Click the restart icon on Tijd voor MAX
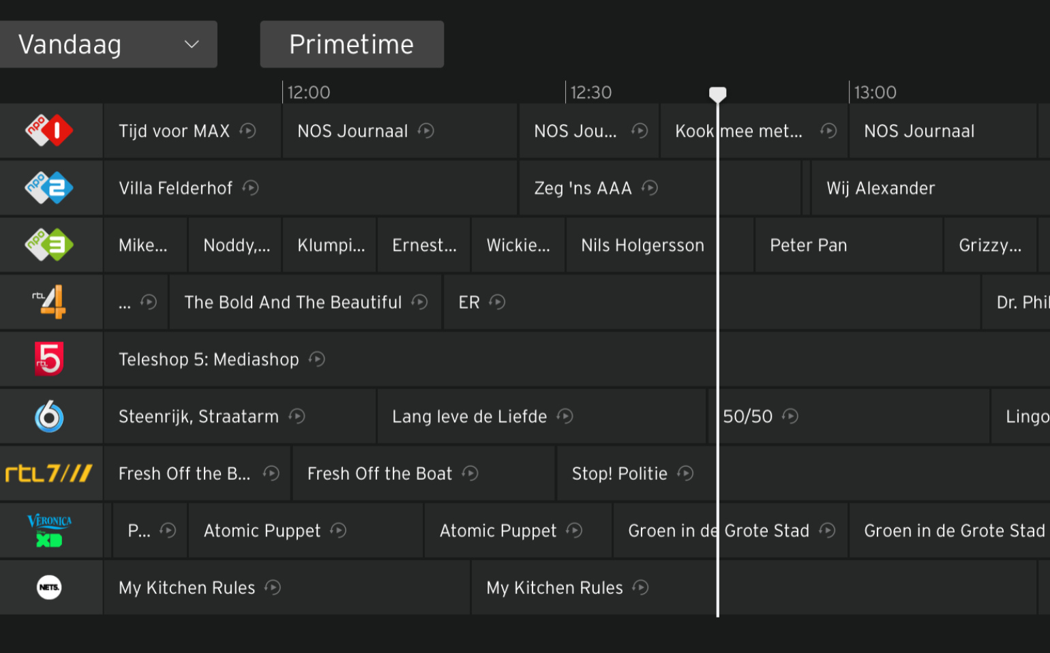This screenshot has height=653, width=1050. pyautogui.click(x=248, y=130)
